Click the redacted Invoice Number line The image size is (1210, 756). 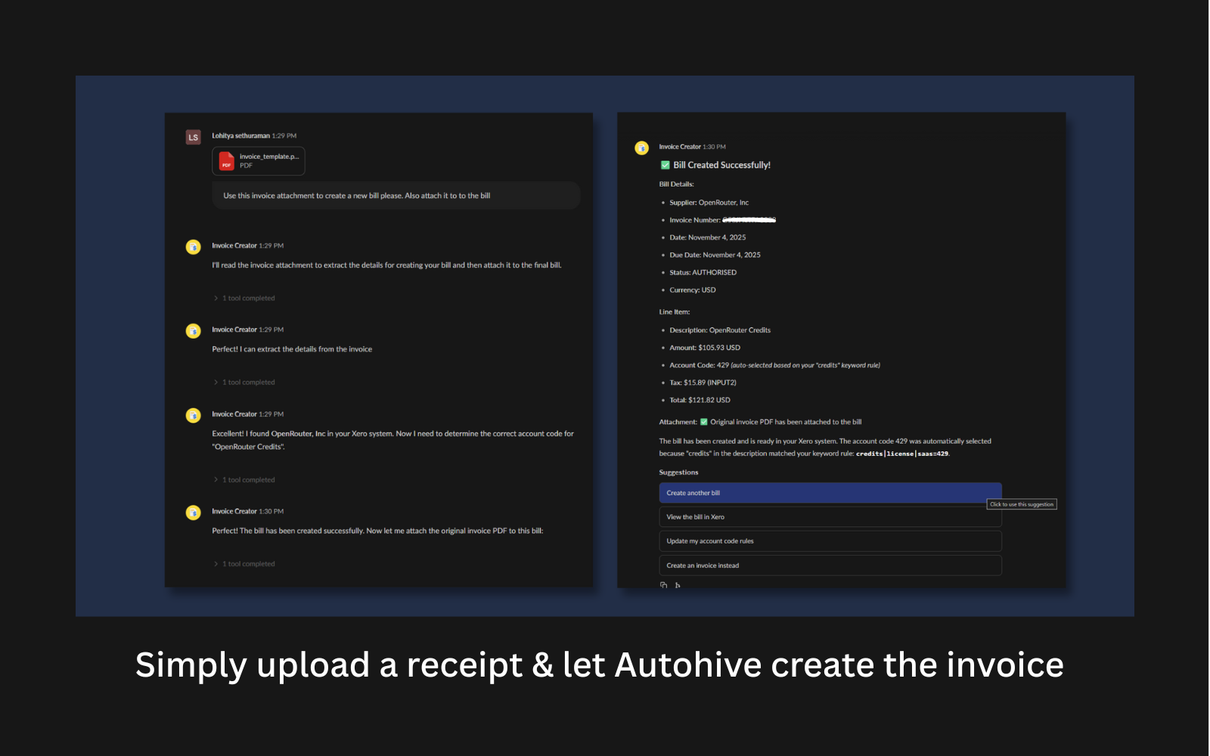[x=722, y=220]
